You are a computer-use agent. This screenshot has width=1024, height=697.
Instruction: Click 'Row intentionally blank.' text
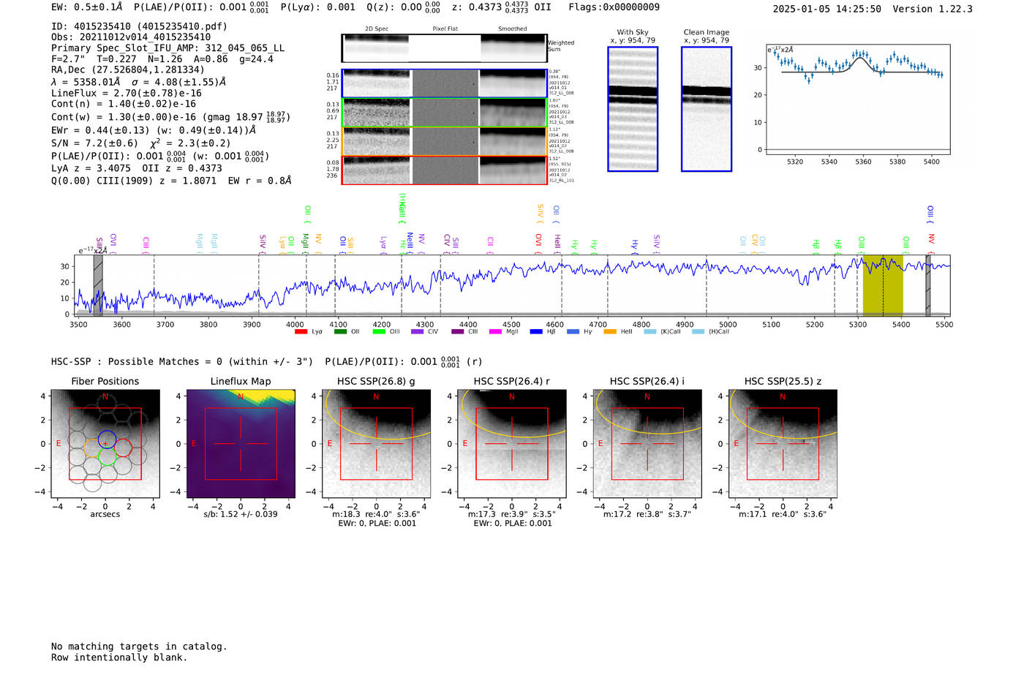(x=119, y=658)
